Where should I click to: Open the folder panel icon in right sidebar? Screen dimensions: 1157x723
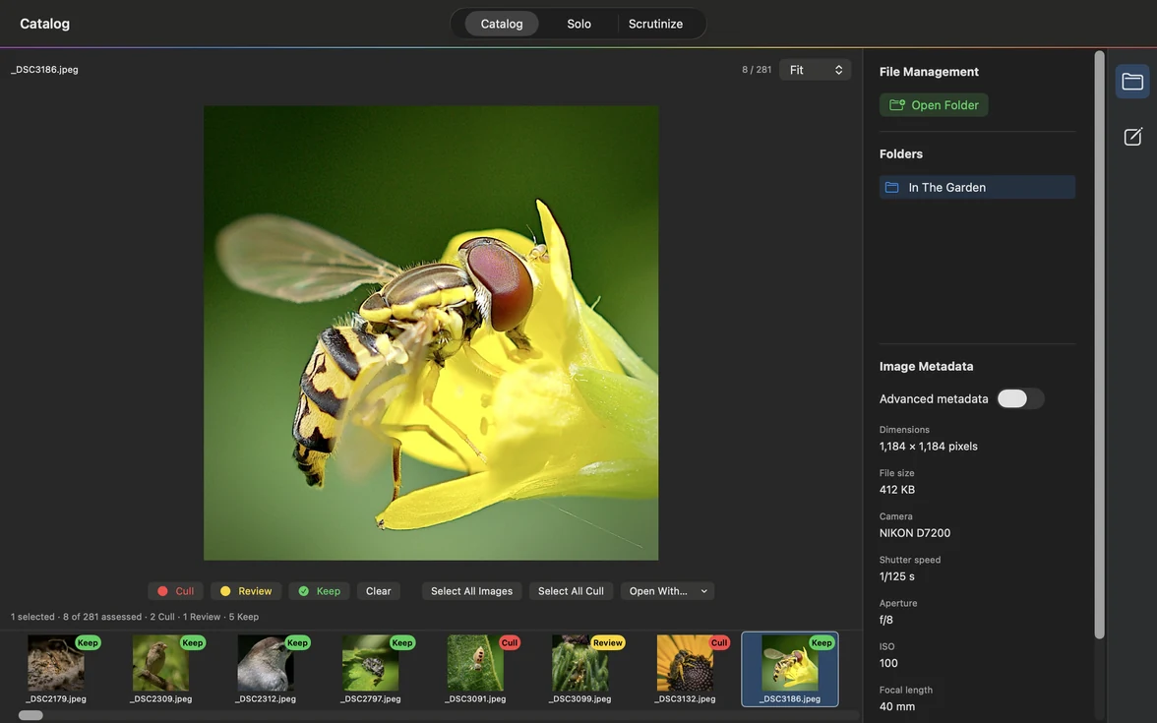pos(1131,81)
